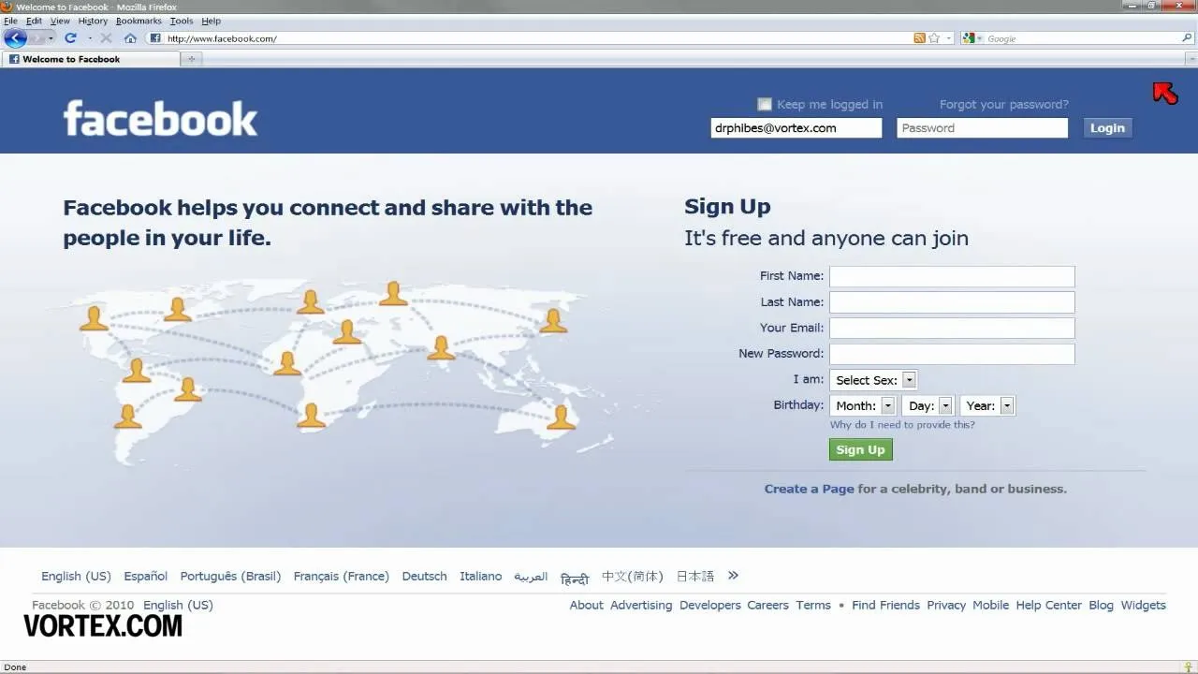1198x674 pixels.
Task: Click the Firefox logo in title bar
Action: pyautogui.click(x=7, y=7)
